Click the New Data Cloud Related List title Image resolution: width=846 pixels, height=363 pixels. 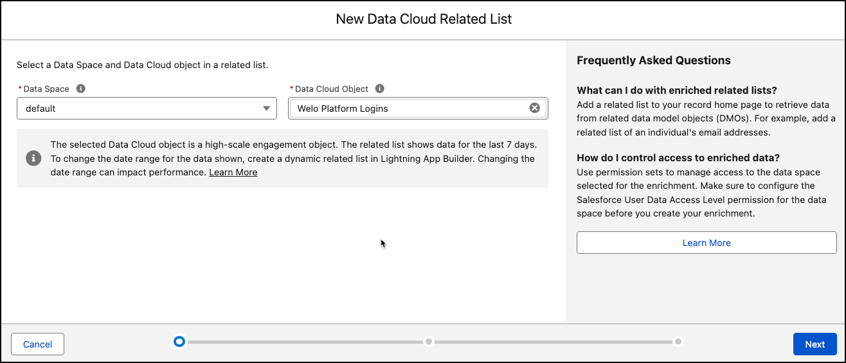click(424, 19)
